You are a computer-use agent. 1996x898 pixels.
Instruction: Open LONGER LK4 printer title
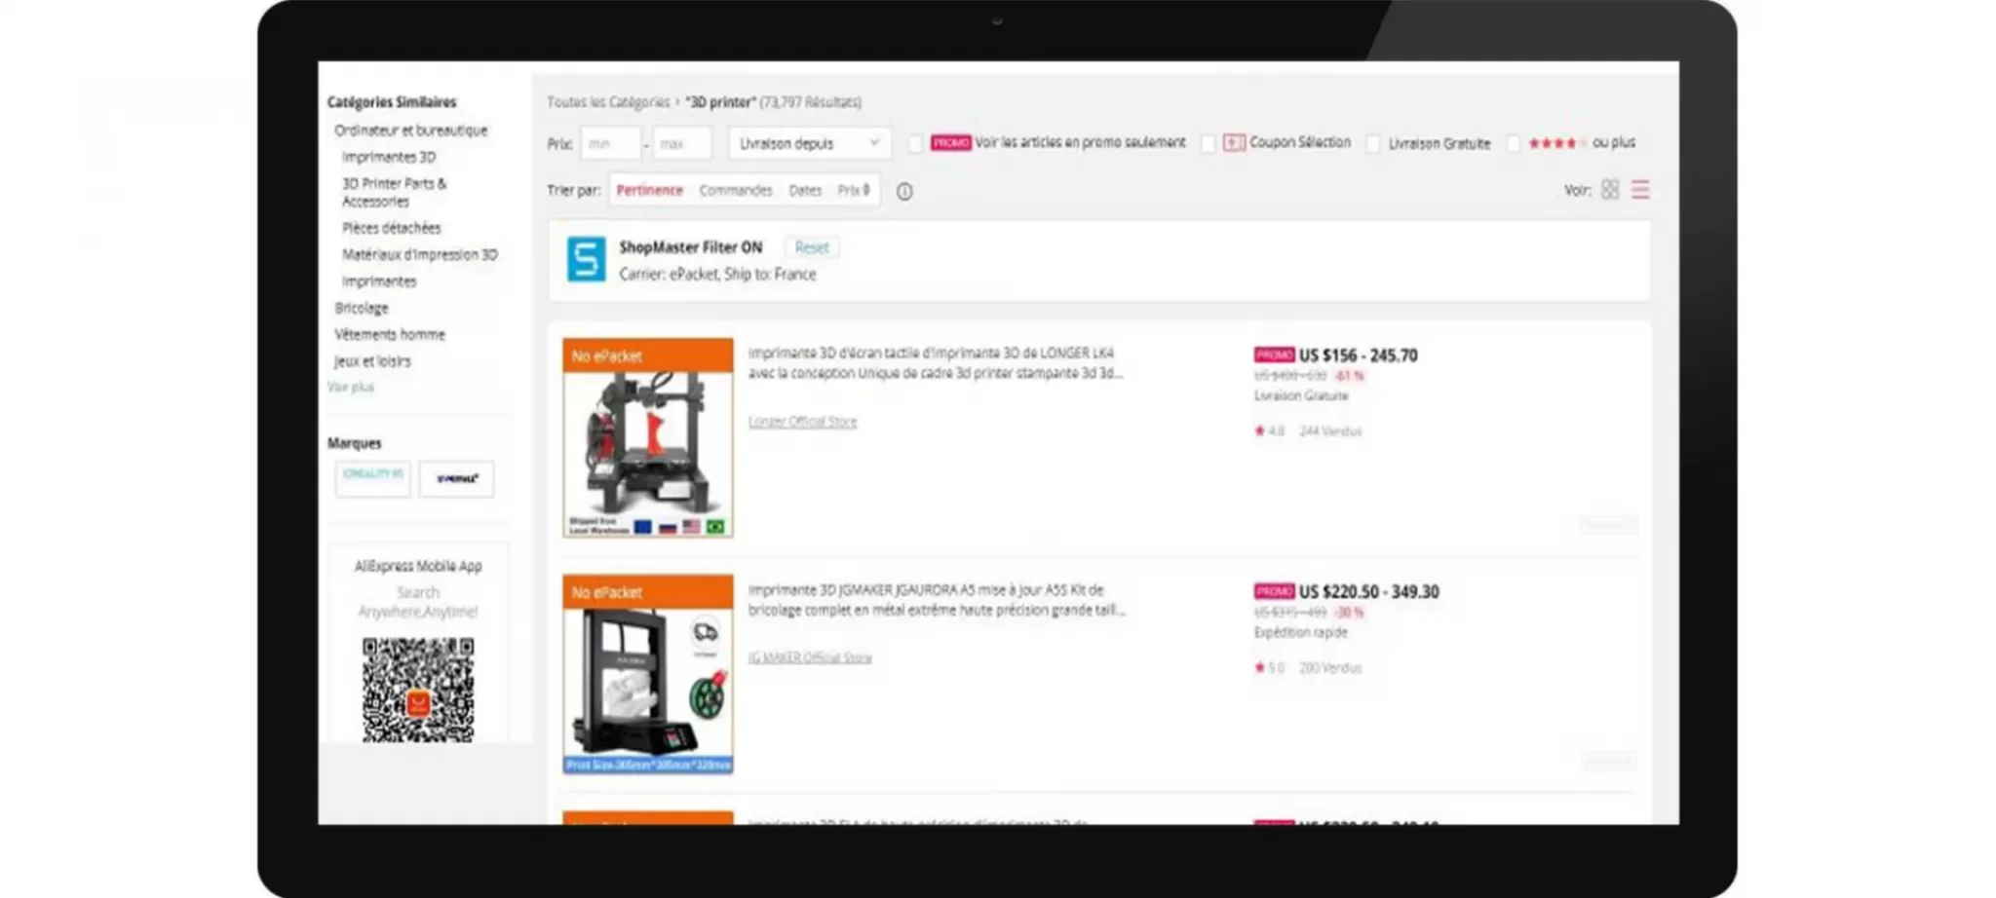click(x=936, y=362)
